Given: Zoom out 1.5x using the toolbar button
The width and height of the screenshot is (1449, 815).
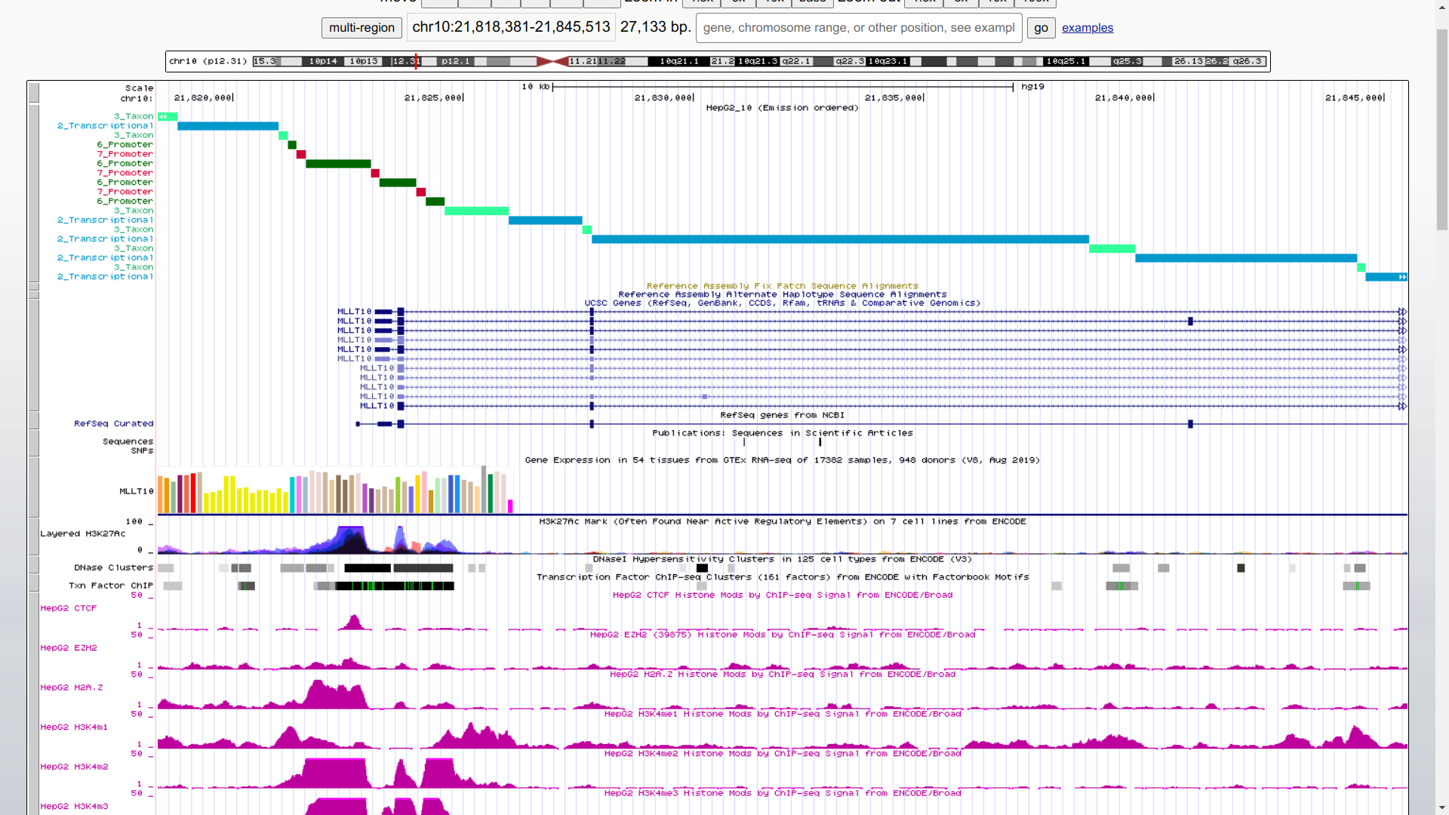Looking at the screenshot, I should 924,2.
